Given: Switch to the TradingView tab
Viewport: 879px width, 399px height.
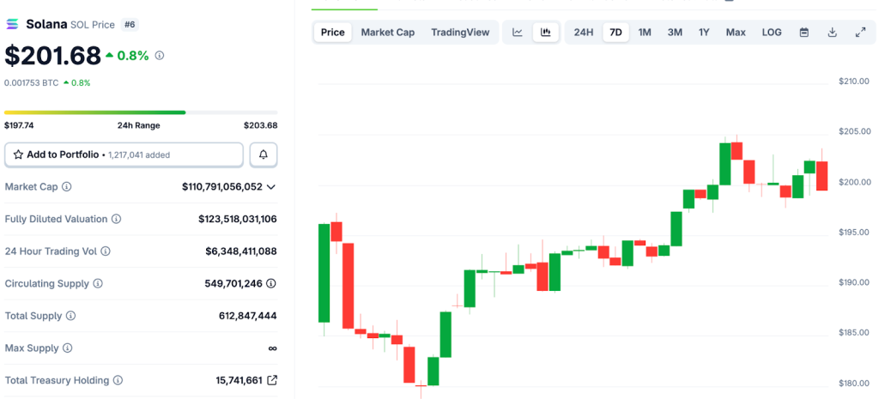Looking at the screenshot, I should coord(460,33).
